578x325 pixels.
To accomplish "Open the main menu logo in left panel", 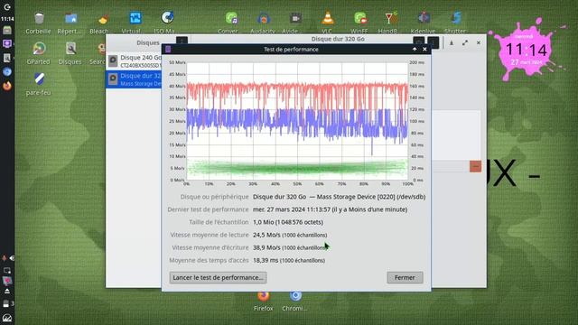I will [7, 6].
